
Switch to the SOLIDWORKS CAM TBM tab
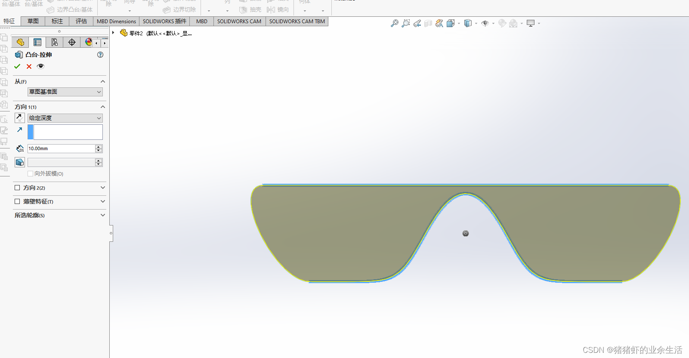pyautogui.click(x=297, y=21)
